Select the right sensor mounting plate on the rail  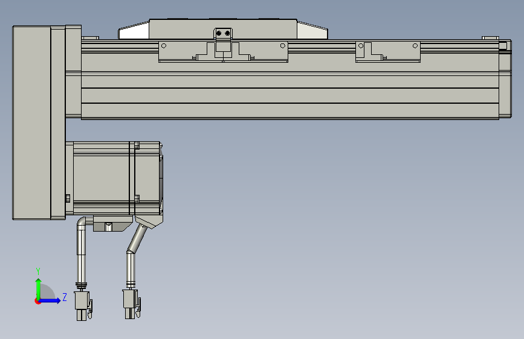(x=387, y=52)
